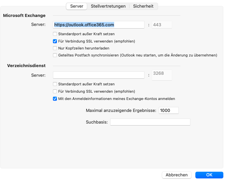This screenshot has width=225, height=182.
Task: Confirm settings with the OK button
Action: tap(209, 175)
